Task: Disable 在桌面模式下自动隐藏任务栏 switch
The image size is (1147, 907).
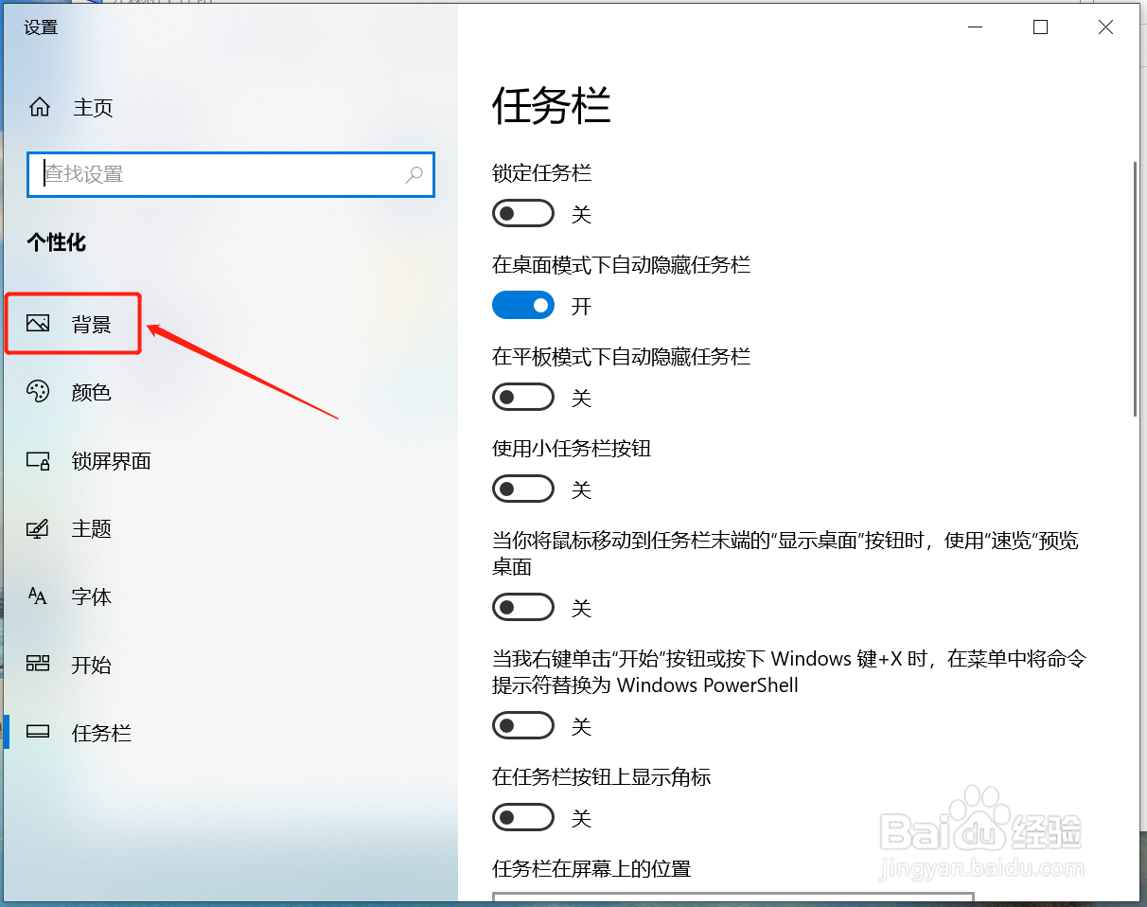Action: point(522,305)
